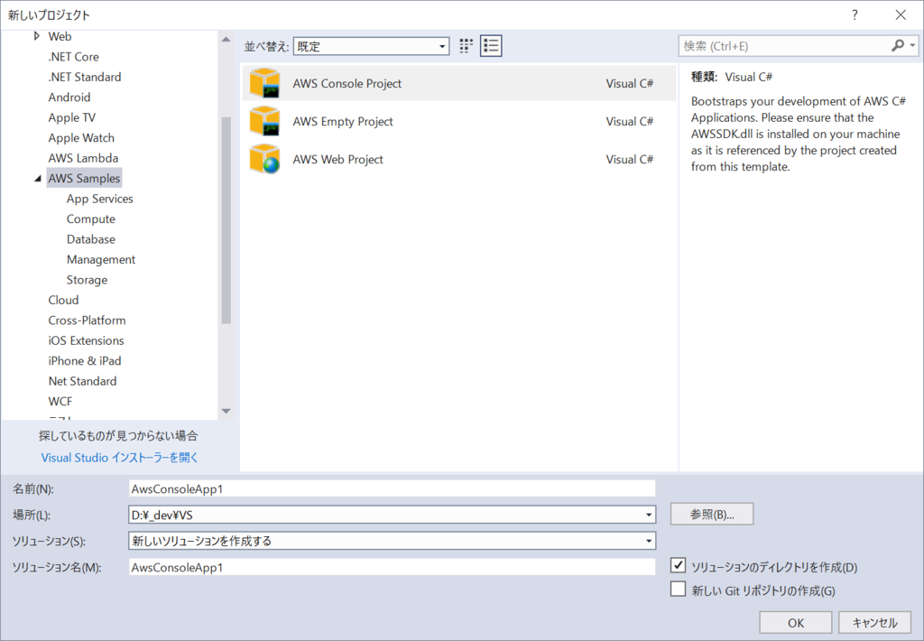Open the search options dropdown arrow

click(x=912, y=45)
